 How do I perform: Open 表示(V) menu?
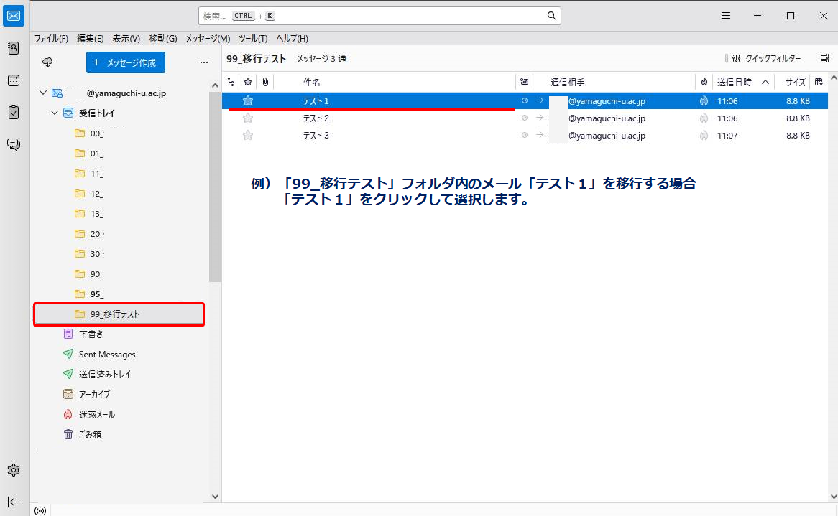pyautogui.click(x=126, y=39)
